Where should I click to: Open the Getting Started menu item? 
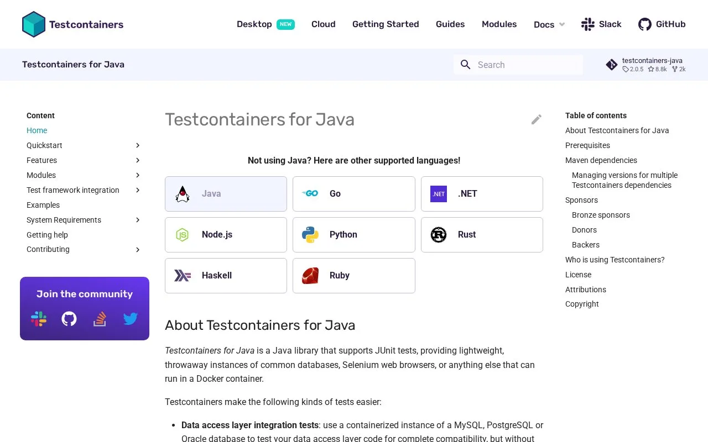pos(386,24)
